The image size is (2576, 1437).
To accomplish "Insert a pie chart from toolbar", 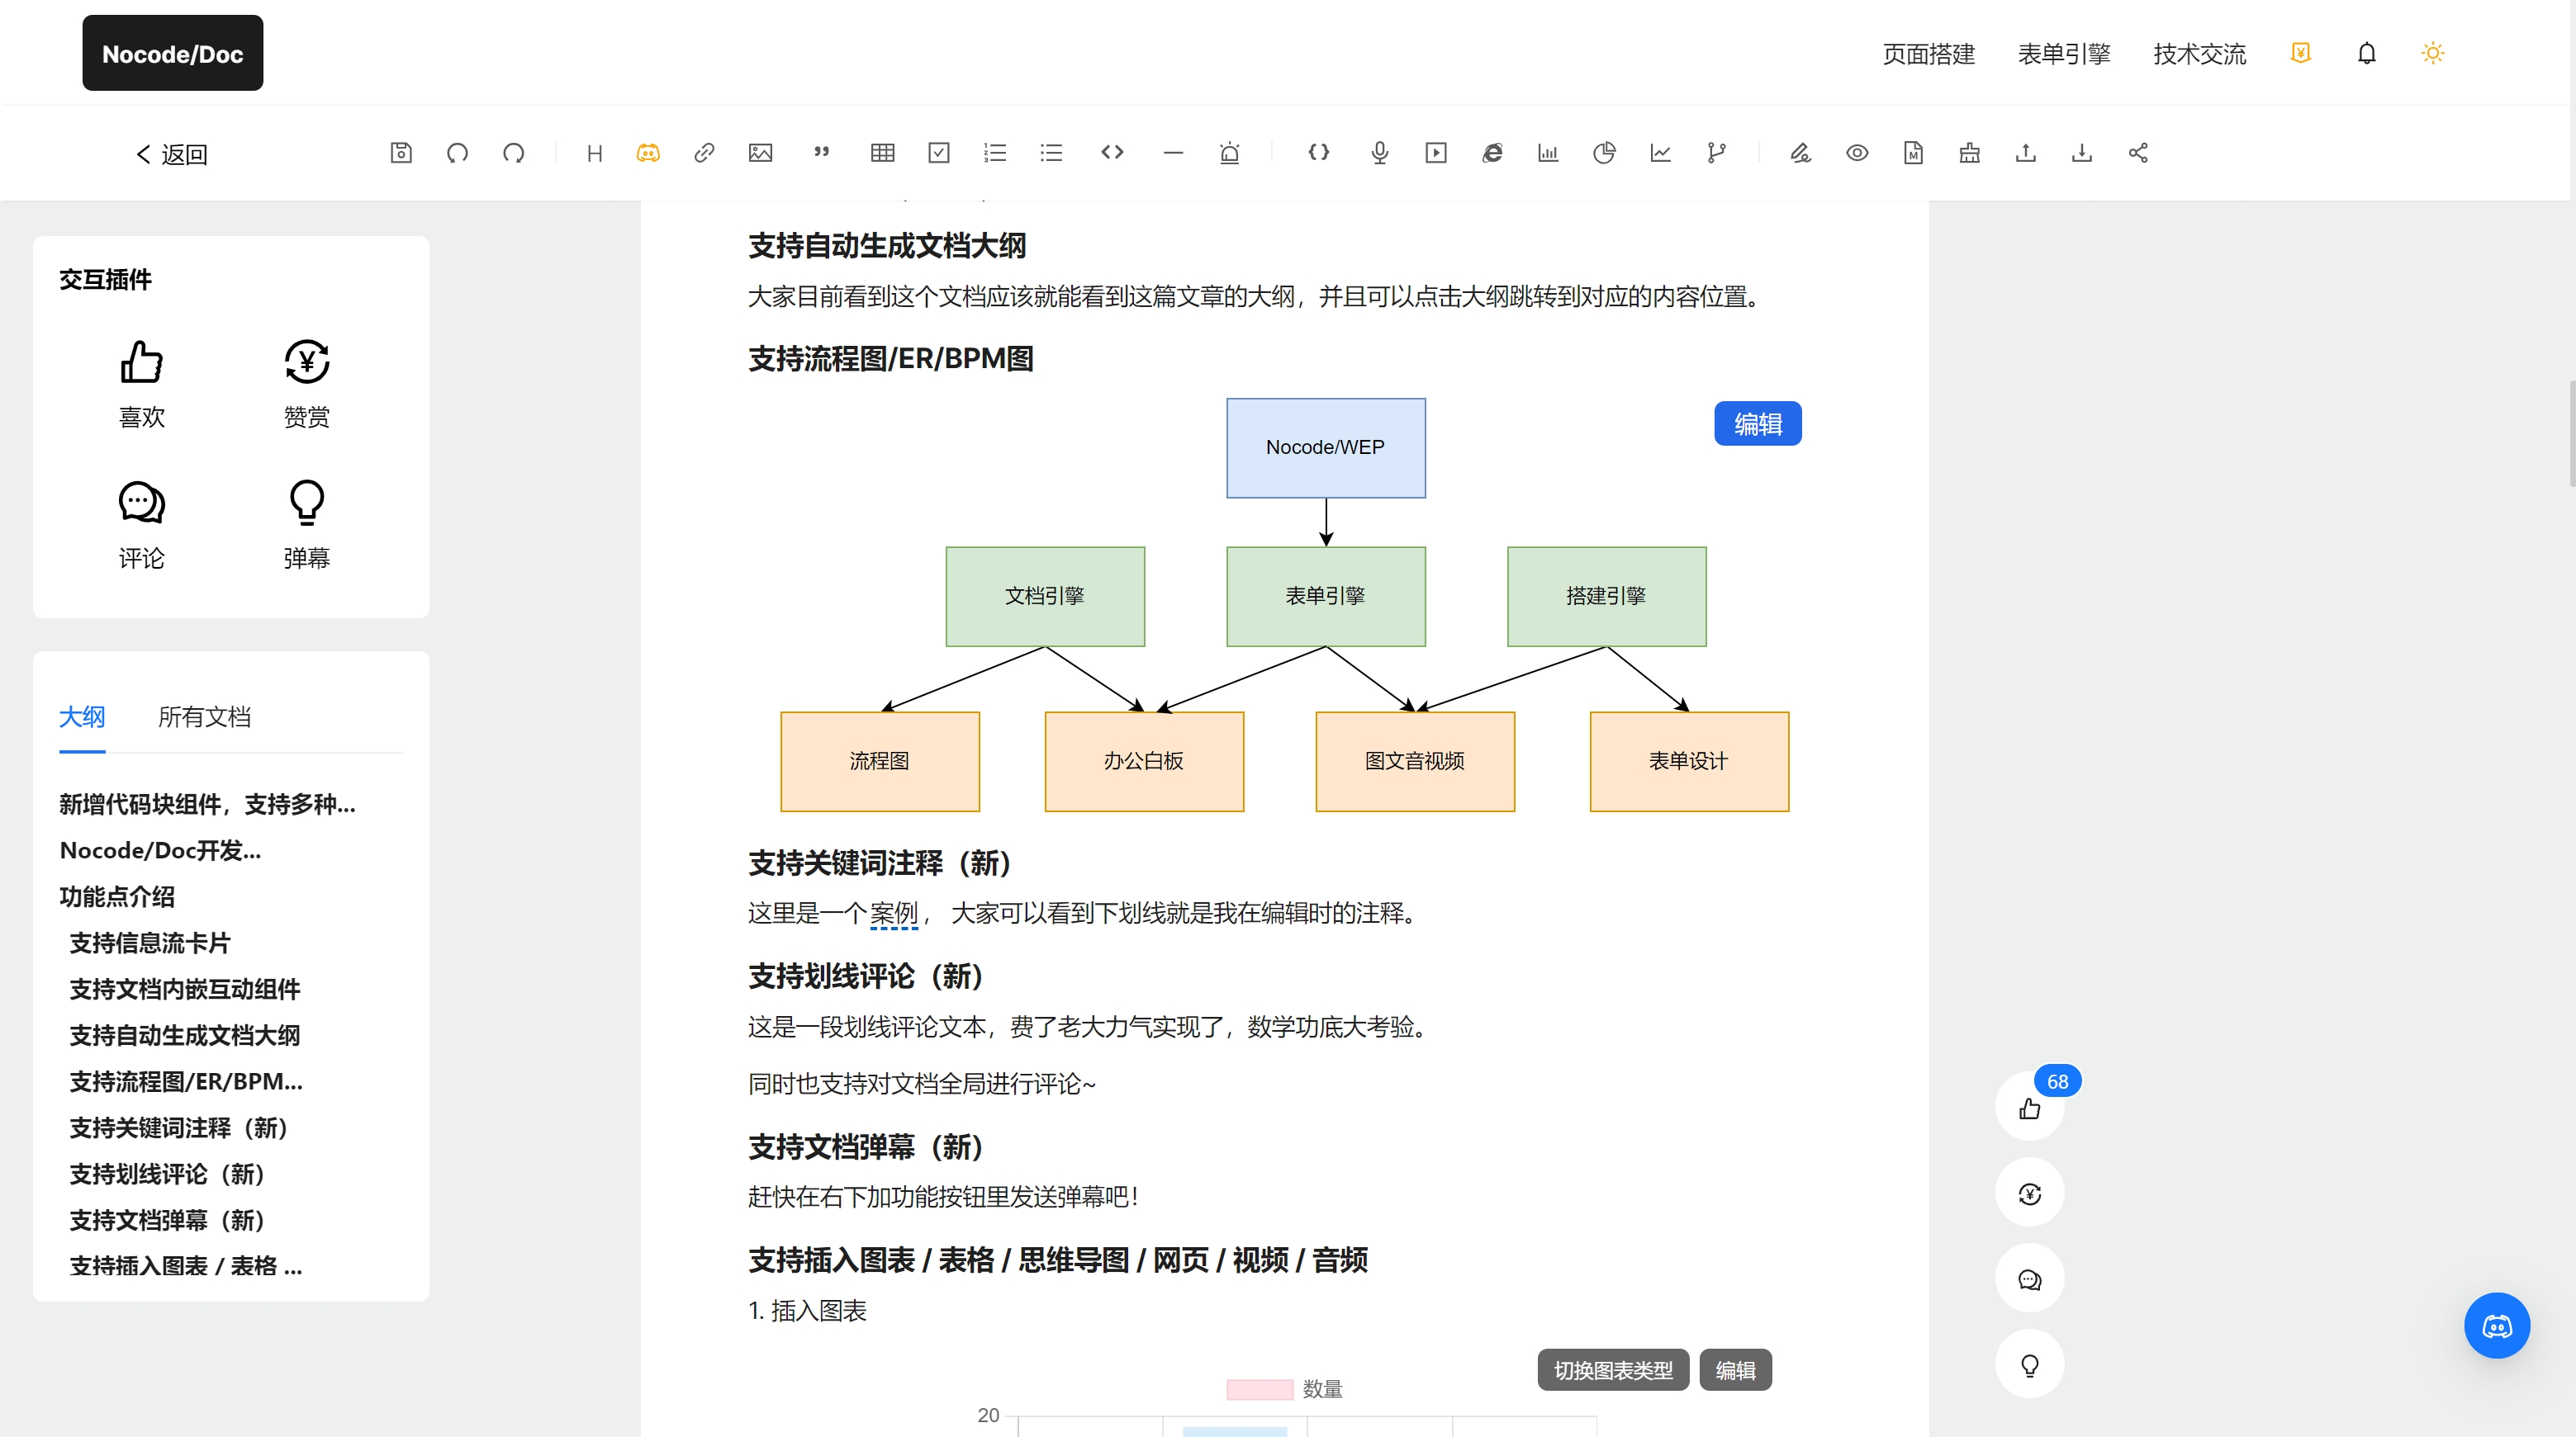I will coord(1604,153).
